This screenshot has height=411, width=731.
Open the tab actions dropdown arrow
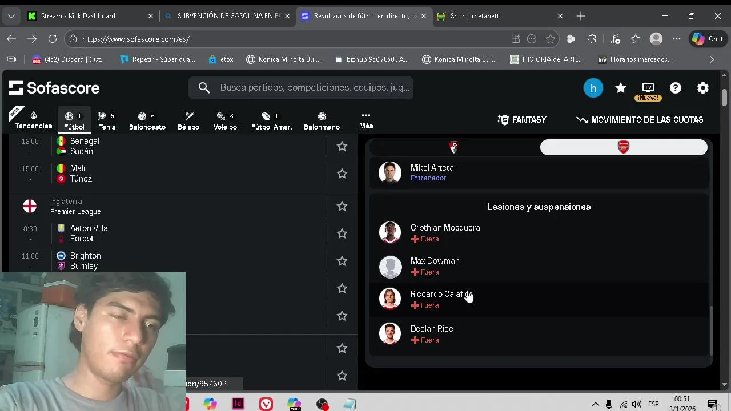[x=11, y=16]
